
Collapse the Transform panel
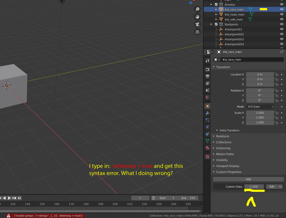pos(214,67)
